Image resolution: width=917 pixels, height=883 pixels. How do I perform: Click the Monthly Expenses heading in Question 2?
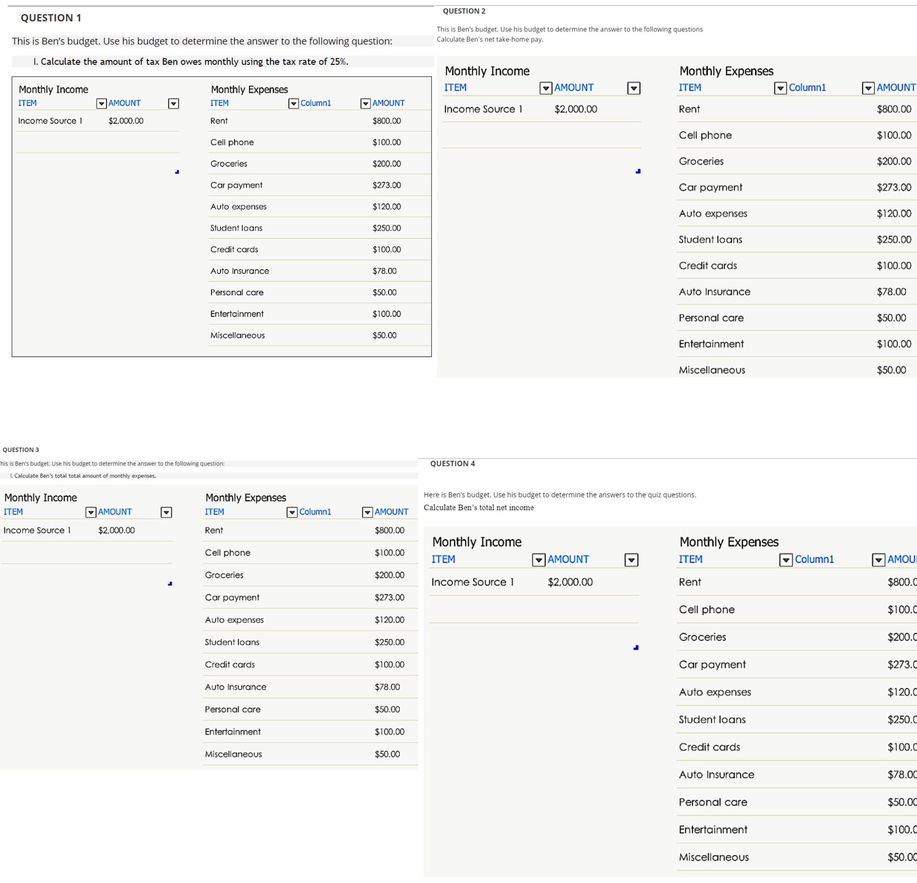(x=726, y=71)
